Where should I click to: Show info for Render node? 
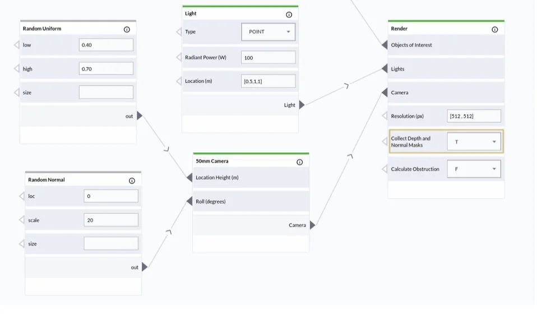coord(495,30)
